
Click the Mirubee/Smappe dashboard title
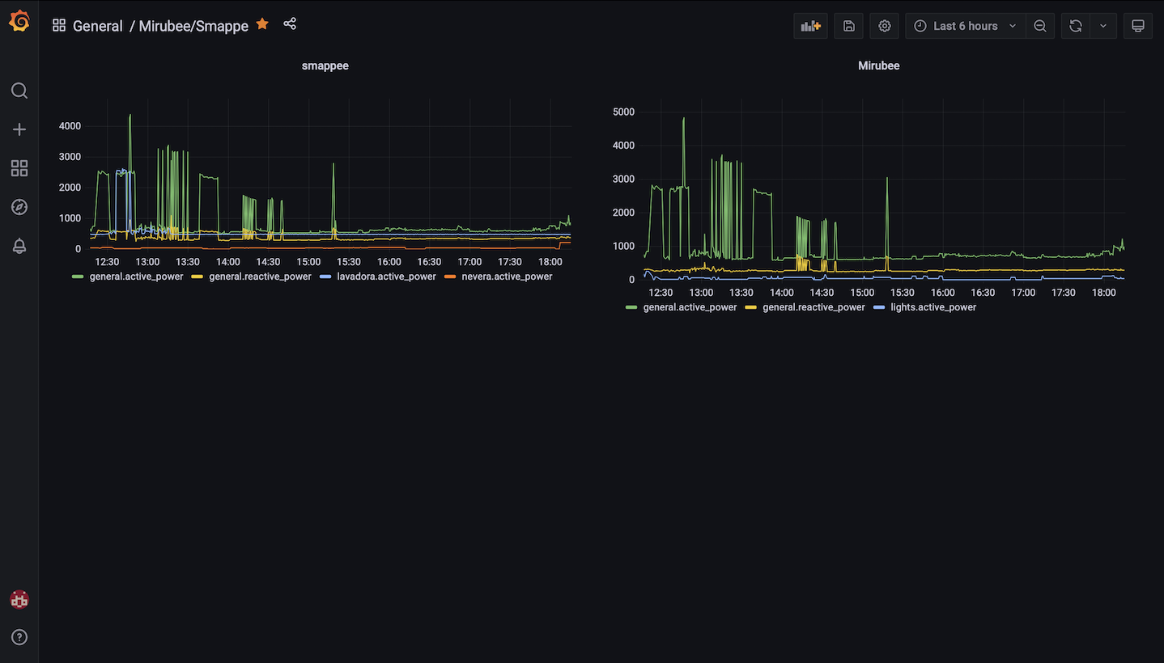point(193,26)
